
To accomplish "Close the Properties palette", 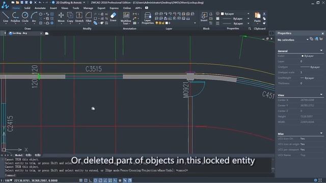I will coord(322,34).
